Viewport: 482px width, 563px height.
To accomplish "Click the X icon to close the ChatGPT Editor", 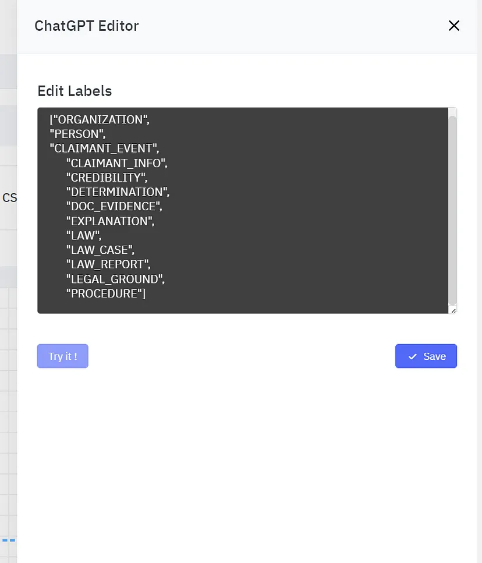I will point(453,26).
